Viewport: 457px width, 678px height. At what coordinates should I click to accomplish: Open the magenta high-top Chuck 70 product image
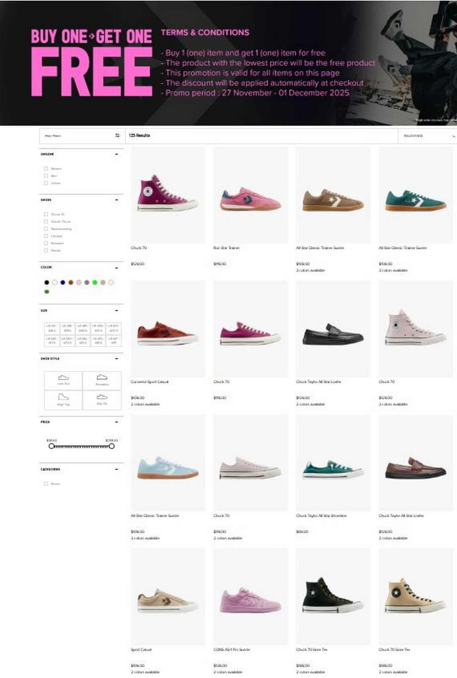168,195
